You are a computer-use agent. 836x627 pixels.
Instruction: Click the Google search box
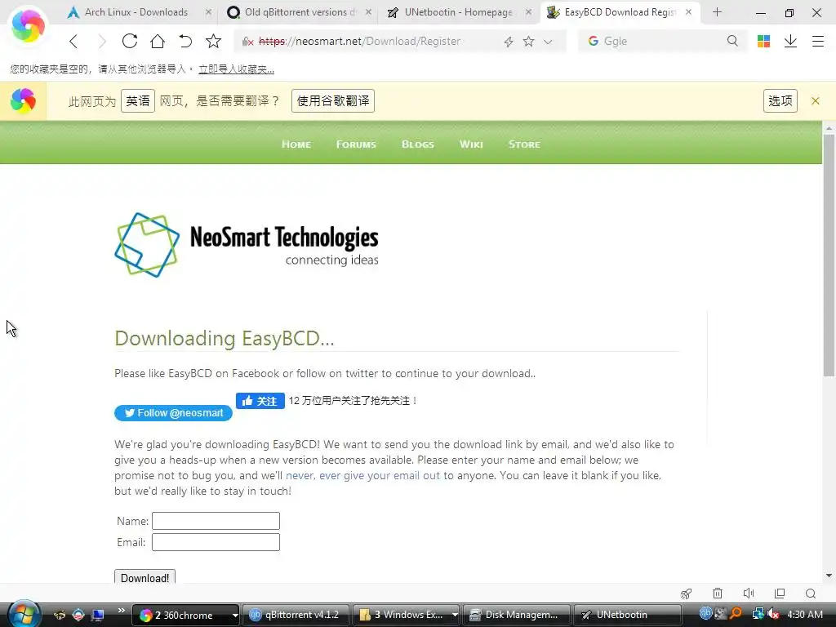(661, 41)
